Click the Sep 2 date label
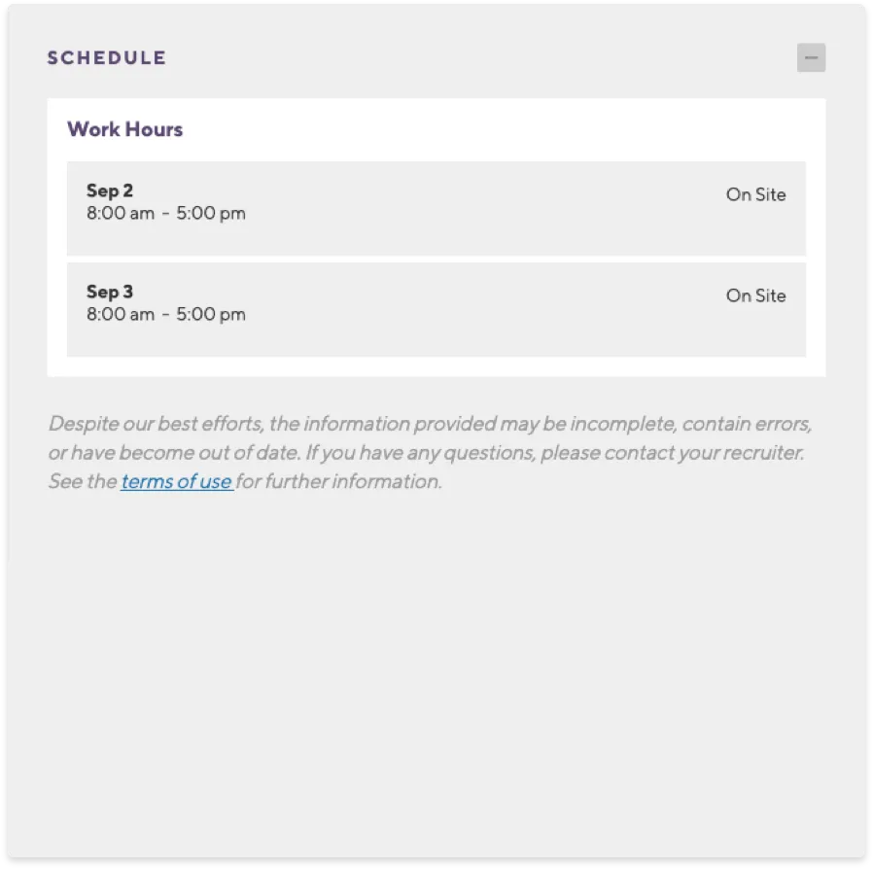 pos(110,191)
